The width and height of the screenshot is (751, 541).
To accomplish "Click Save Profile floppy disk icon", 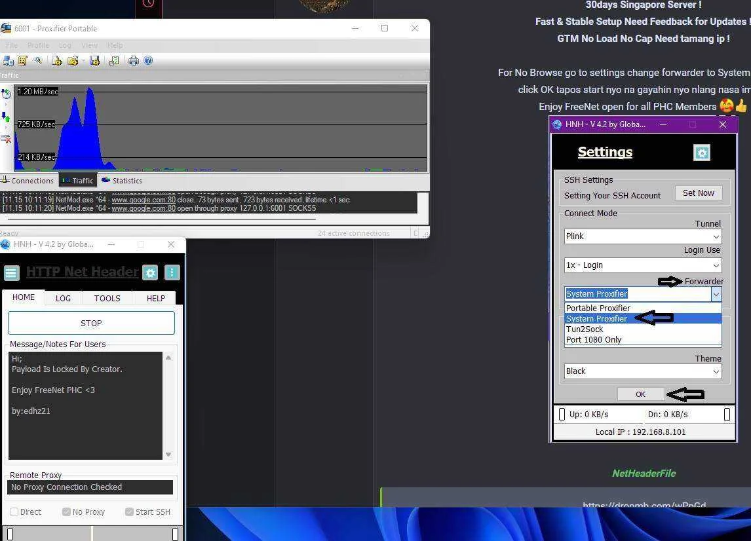I will [94, 61].
